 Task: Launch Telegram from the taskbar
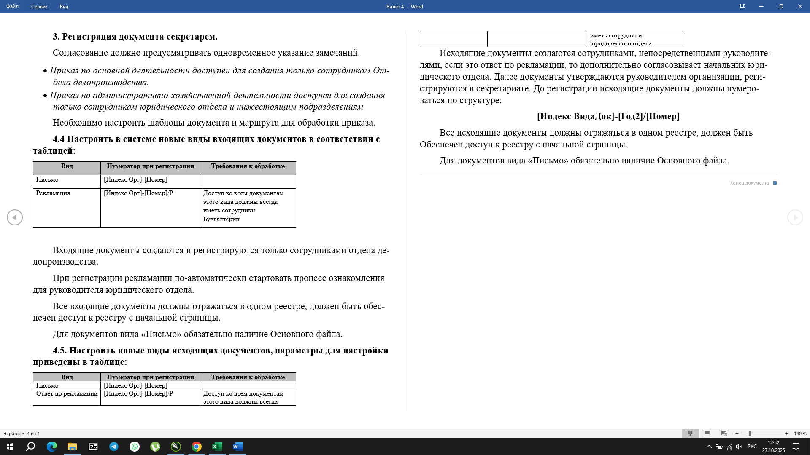(114, 447)
